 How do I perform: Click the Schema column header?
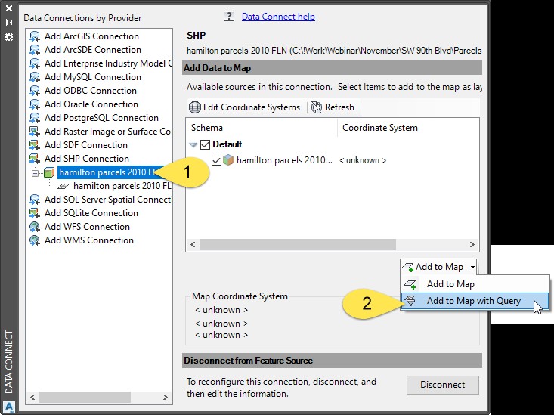coord(262,128)
